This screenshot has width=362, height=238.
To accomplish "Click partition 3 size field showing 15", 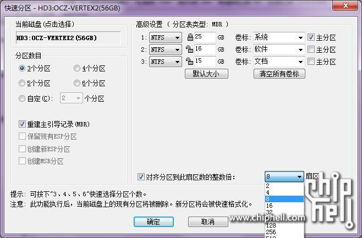I will coord(205,62).
